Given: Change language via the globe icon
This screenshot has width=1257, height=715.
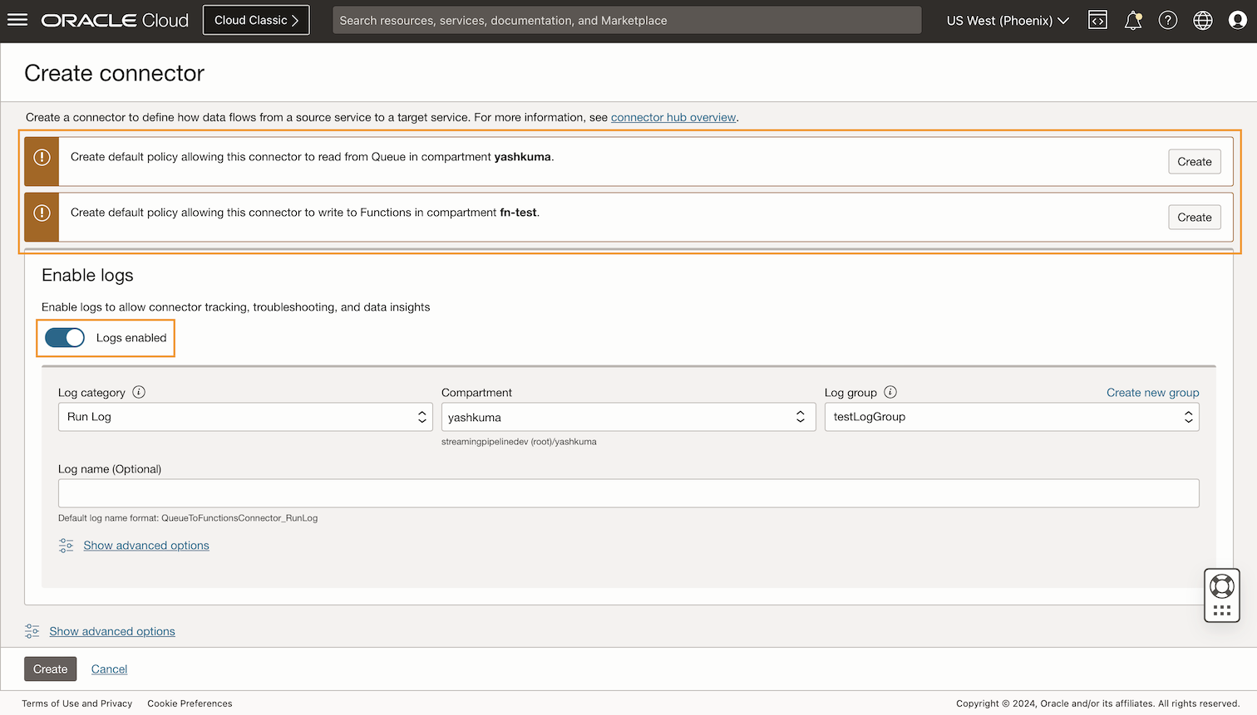Looking at the screenshot, I should (1202, 19).
